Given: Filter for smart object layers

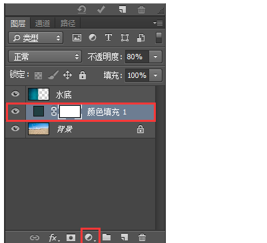Looking at the screenshot, I should [140, 37].
